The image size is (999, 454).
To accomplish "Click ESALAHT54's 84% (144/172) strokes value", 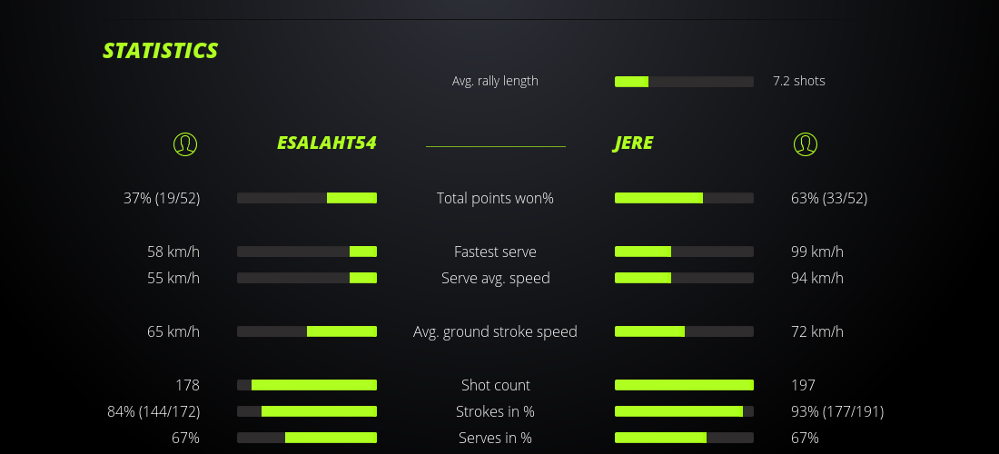I will (153, 411).
